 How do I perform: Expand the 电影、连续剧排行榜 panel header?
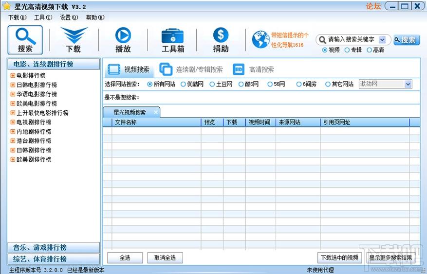[x=54, y=65]
